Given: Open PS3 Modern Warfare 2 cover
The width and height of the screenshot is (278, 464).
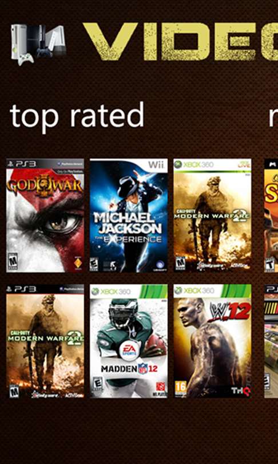Looking at the screenshot, I should coord(45,341).
